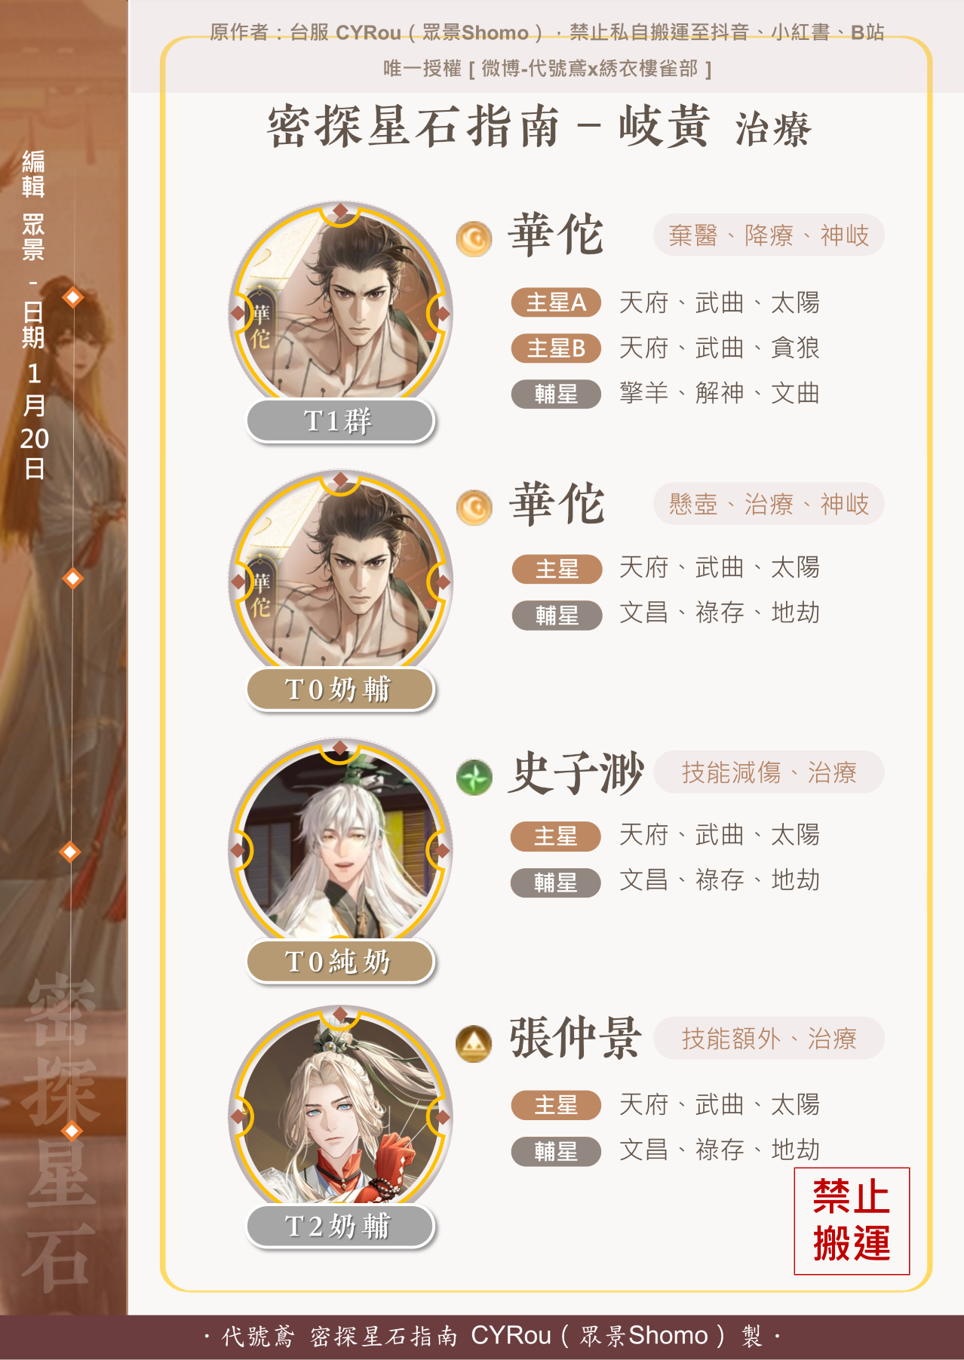Click the gold triangle icon beside 張仲景
This screenshot has height=1360, width=964.
click(474, 1044)
